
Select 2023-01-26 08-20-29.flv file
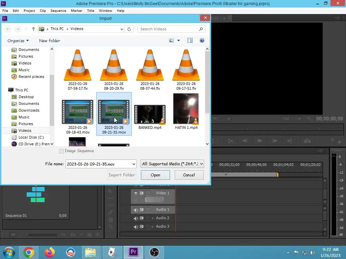click(114, 70)
